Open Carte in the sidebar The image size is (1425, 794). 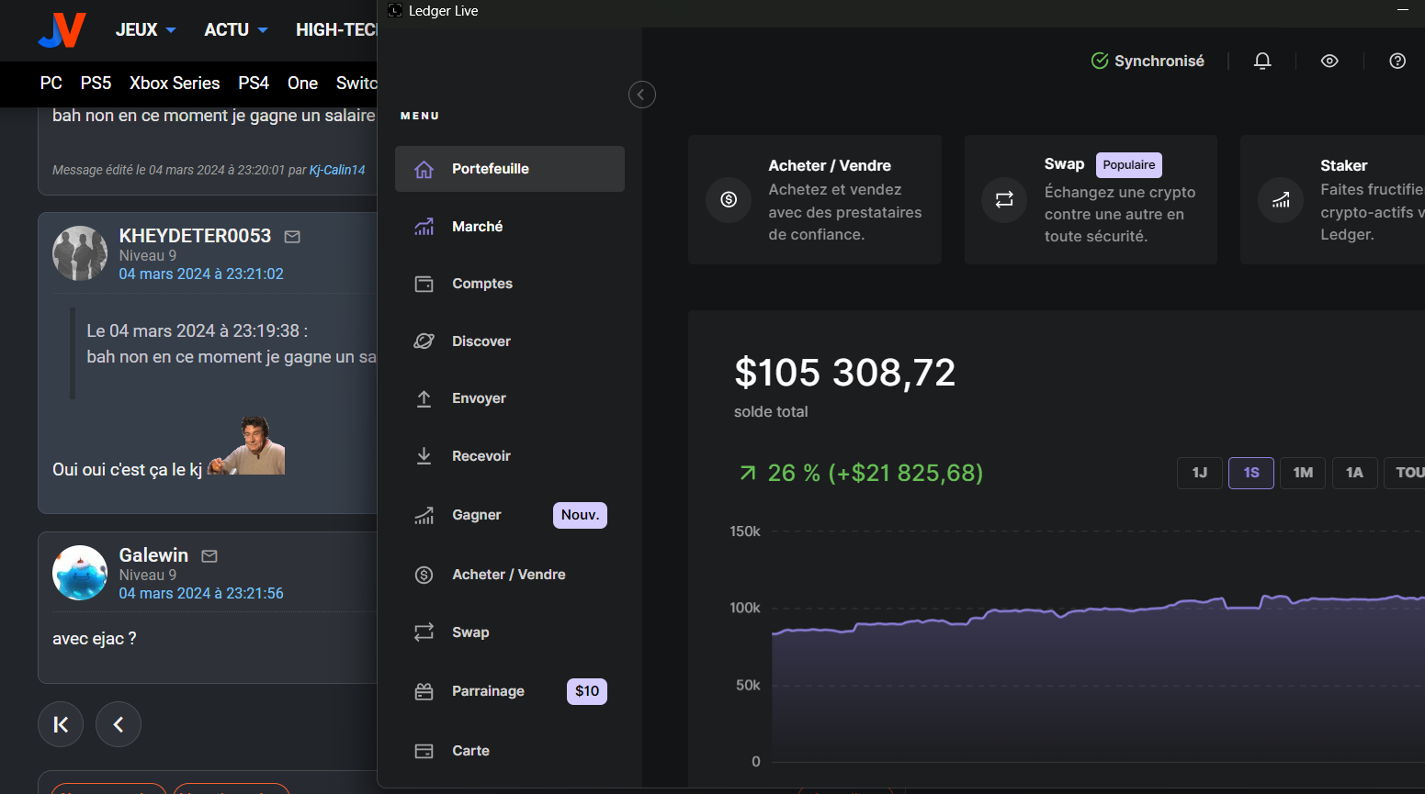pos(510,751)
